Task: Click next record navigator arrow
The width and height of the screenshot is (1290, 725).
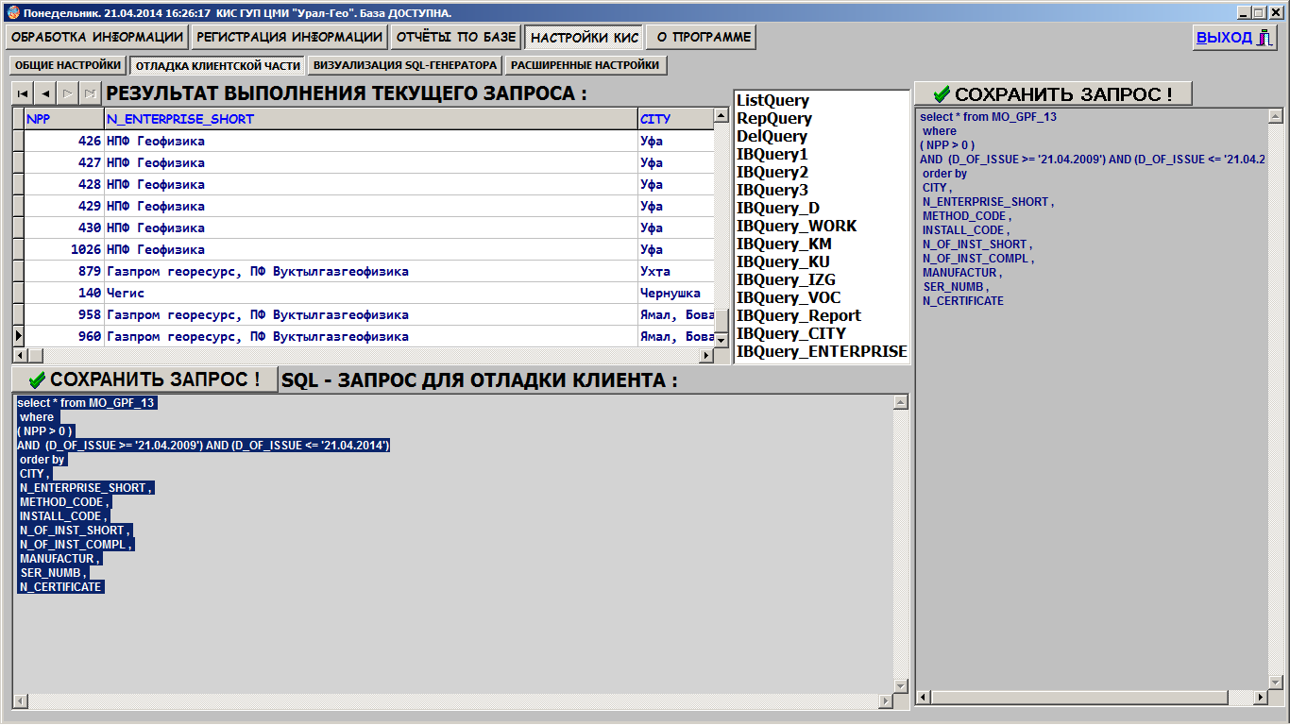Action: coord(67,93)
